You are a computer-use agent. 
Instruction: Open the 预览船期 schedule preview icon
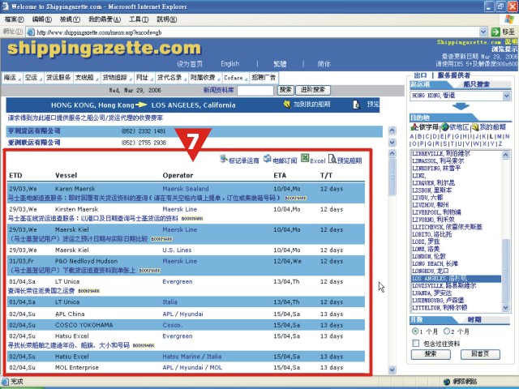coord(332,159)
